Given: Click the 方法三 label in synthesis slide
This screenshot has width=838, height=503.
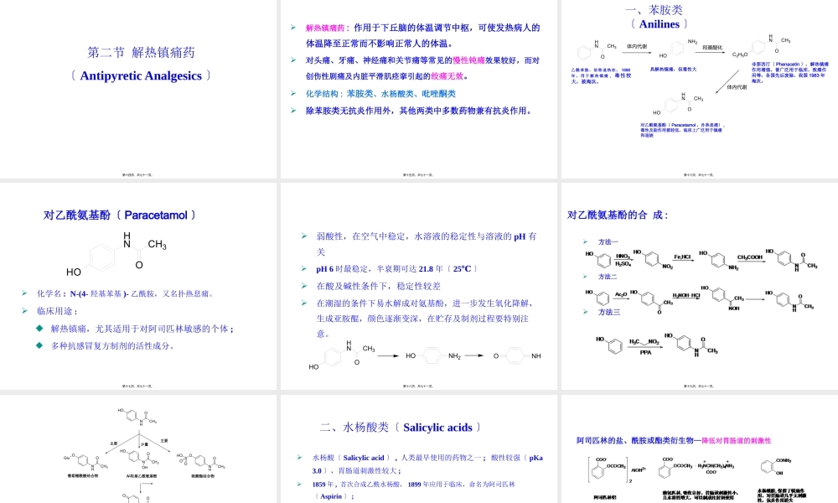Looking at the screenshot, I should [x=608, y=312].
